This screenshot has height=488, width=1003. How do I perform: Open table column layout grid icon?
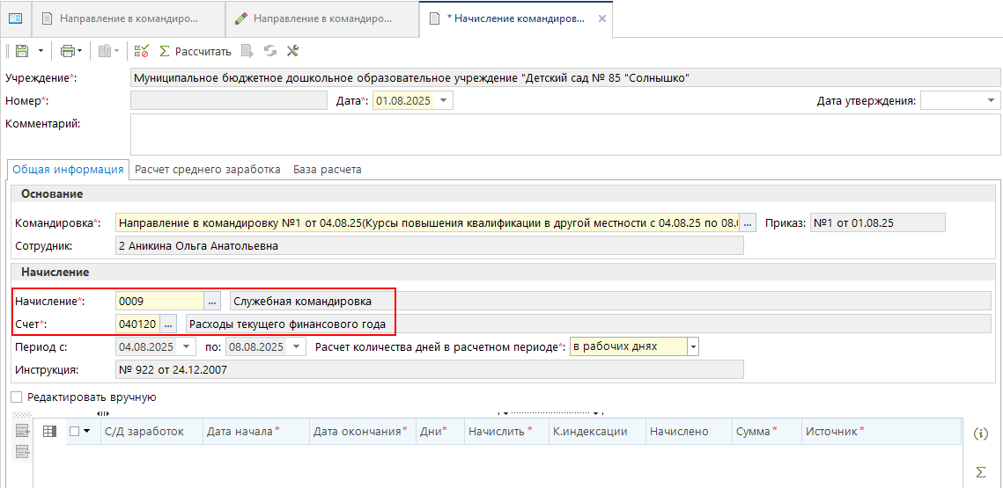[x=49, y=431]
